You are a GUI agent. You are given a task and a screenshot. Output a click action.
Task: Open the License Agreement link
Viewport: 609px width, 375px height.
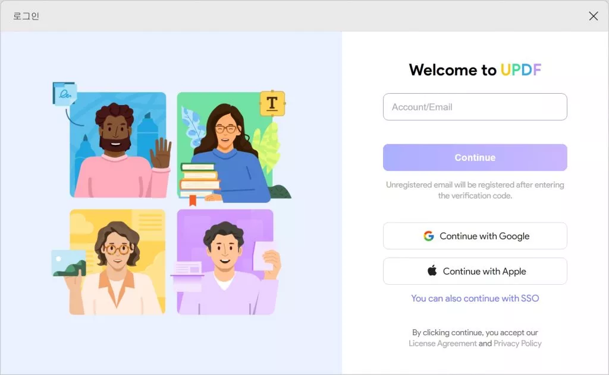(442, 343)
